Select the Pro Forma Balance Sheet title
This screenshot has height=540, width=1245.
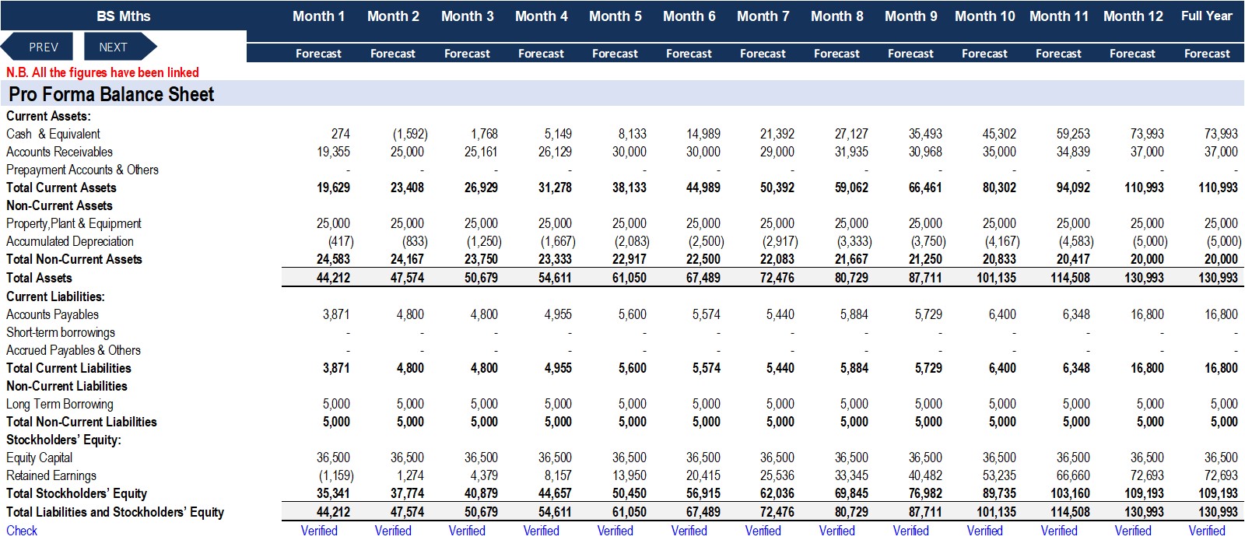point(111,94)
